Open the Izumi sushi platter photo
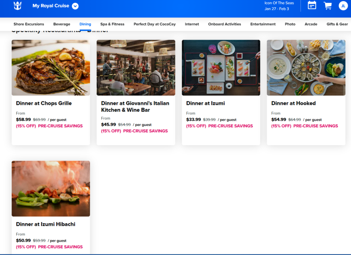This screenshot has width=351, height=255. 221,68
